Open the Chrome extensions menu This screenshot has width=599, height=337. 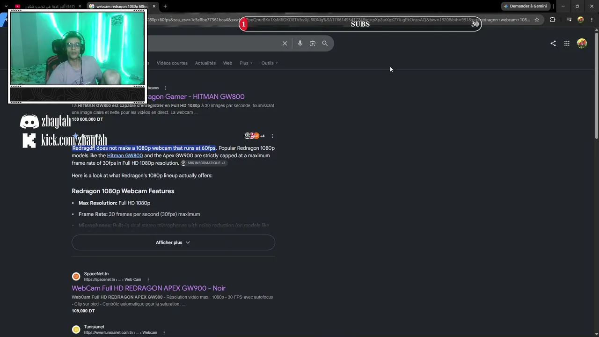pos(553,20)
